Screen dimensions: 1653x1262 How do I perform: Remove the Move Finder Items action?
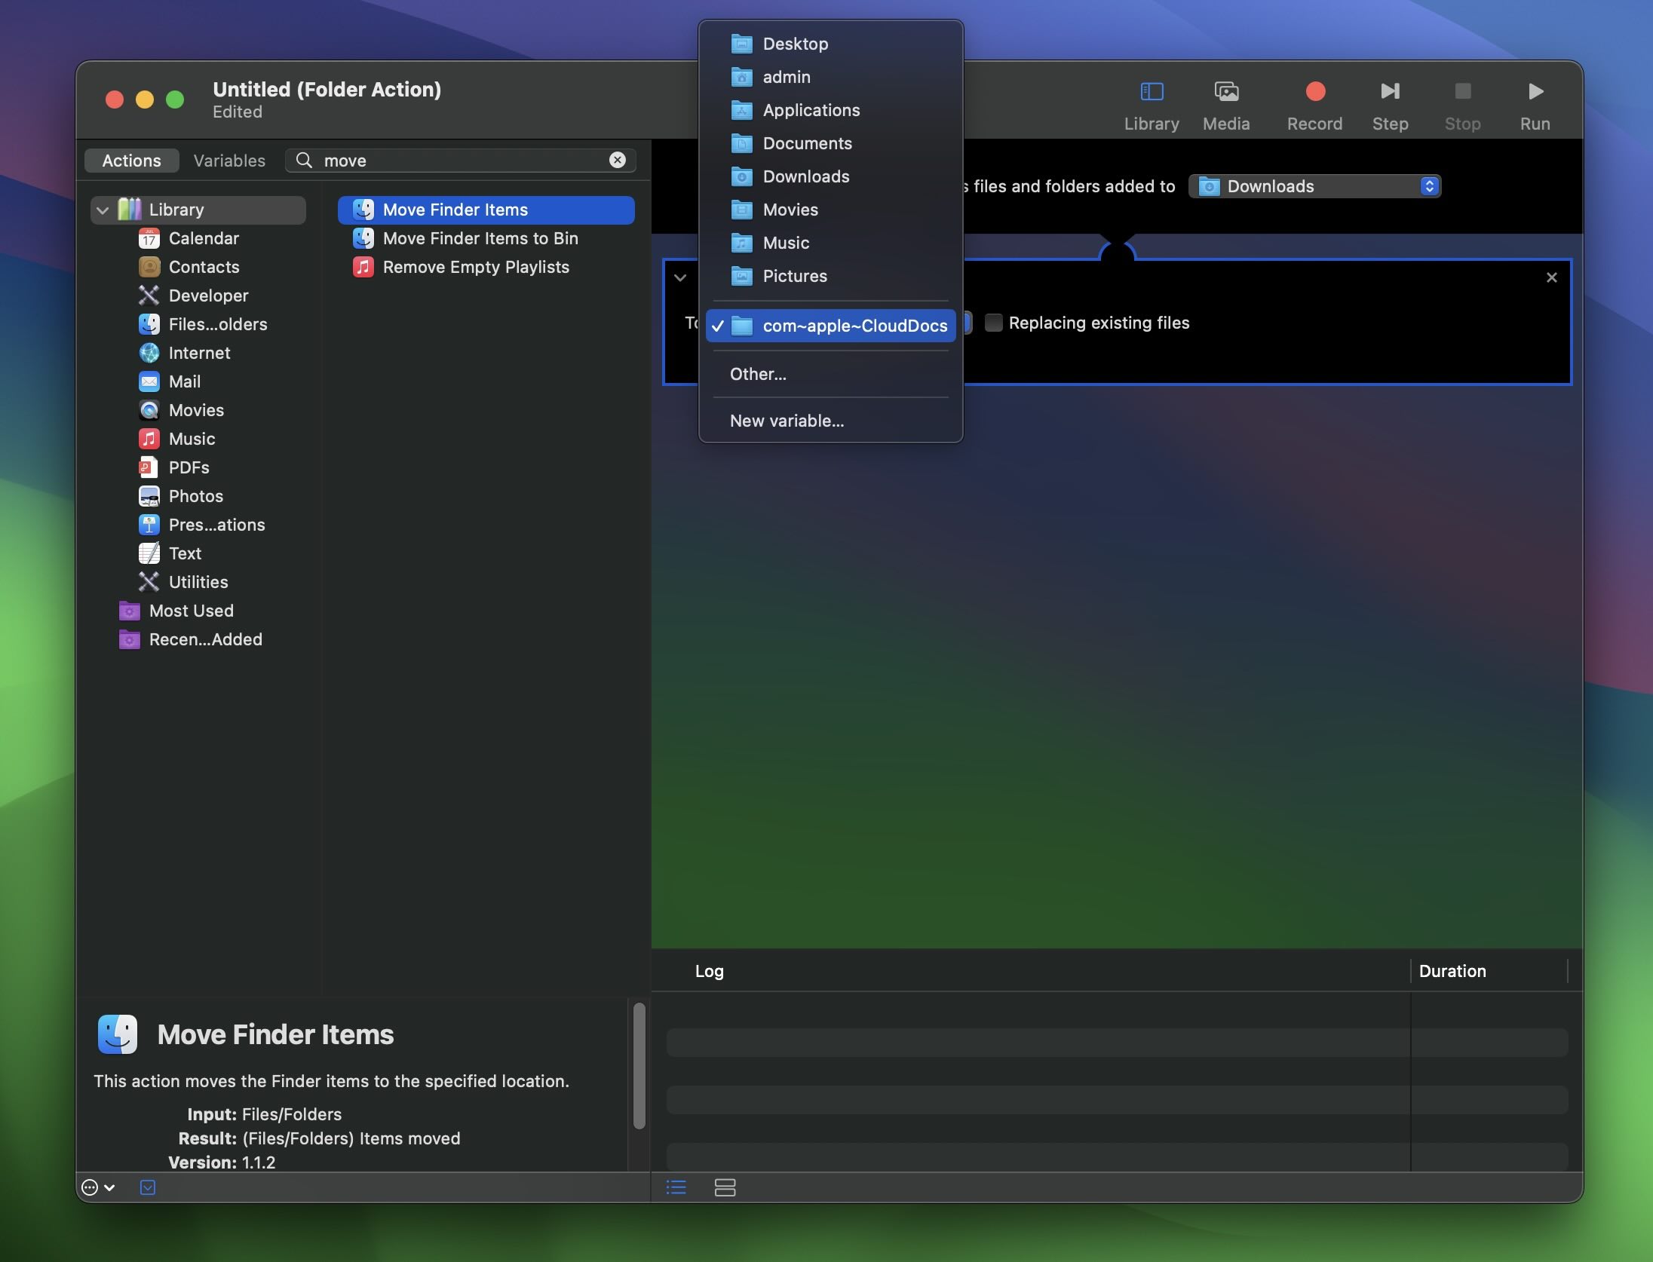click(x=1551, y=277)
